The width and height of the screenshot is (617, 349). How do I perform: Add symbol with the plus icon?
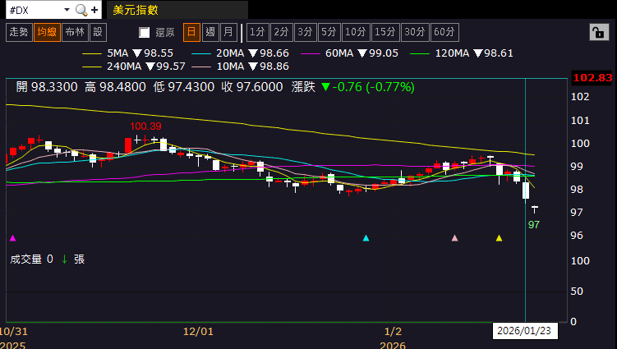pyautogui.click(x=94, y=10)
